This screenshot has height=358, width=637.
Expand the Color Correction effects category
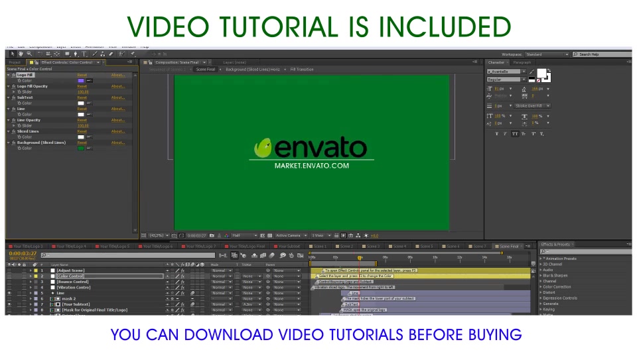[x=541, y=287]
